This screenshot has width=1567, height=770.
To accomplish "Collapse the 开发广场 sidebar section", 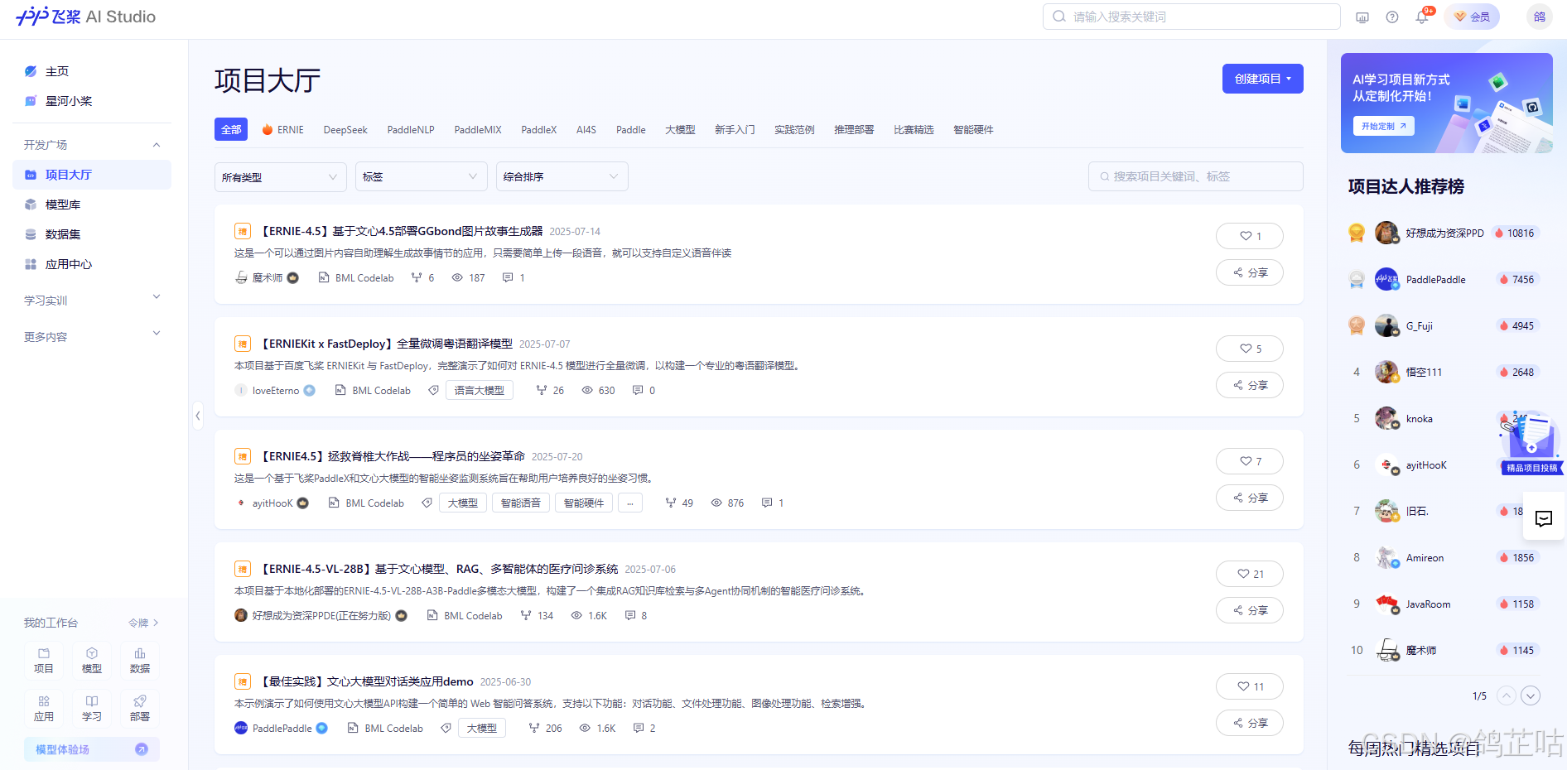I will point(157,145).
